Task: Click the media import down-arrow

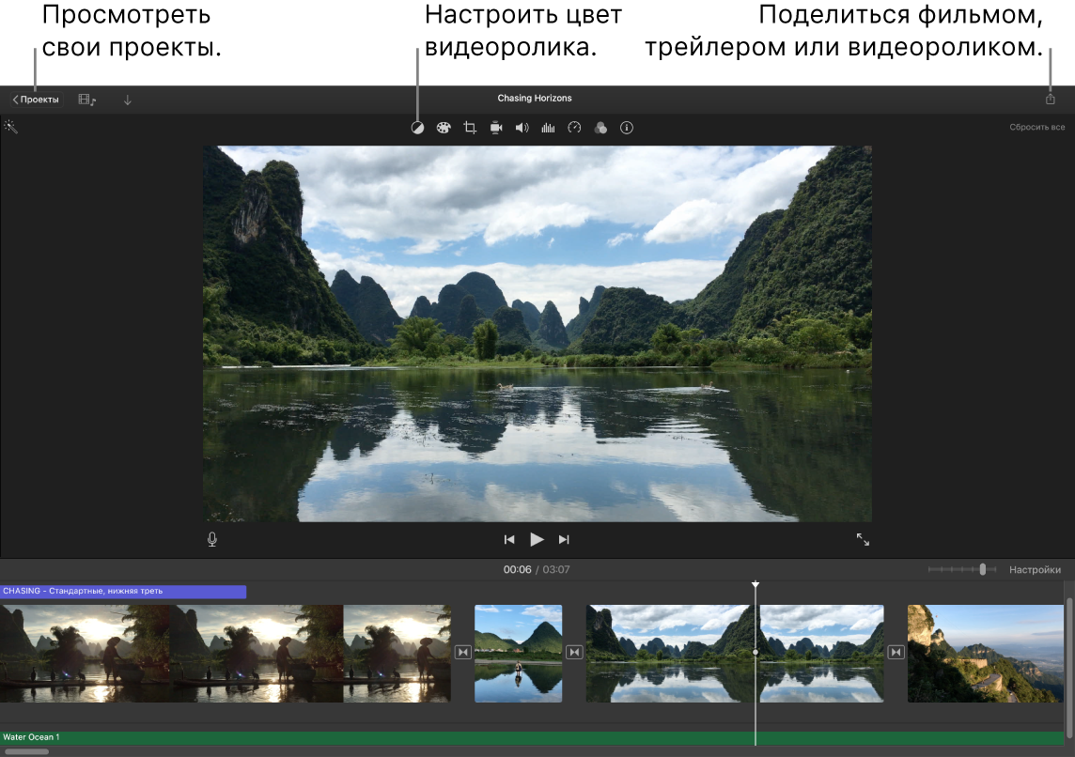Action: (127, 98)
